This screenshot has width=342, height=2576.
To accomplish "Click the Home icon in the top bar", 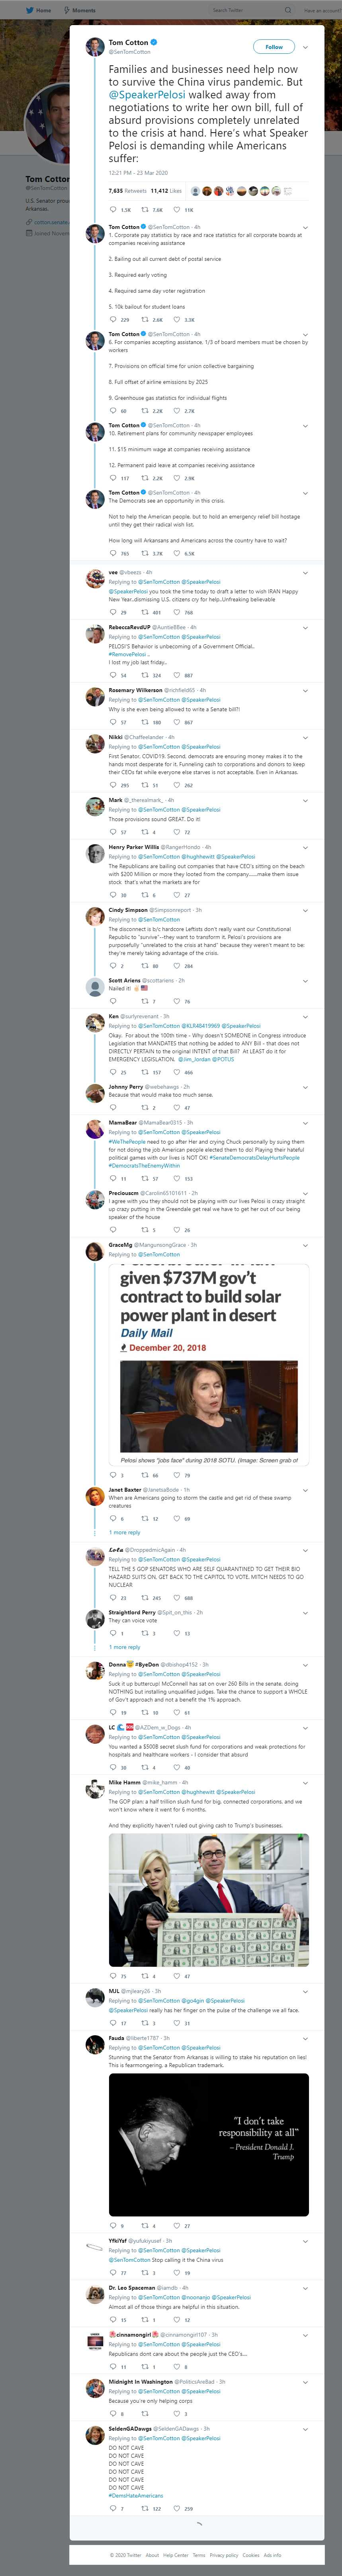I will [39, 10].
